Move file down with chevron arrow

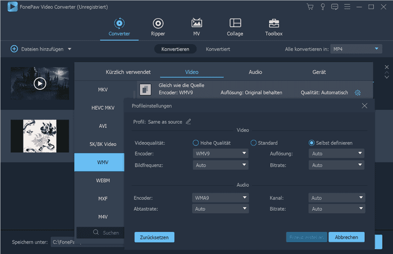click(387, 77)
